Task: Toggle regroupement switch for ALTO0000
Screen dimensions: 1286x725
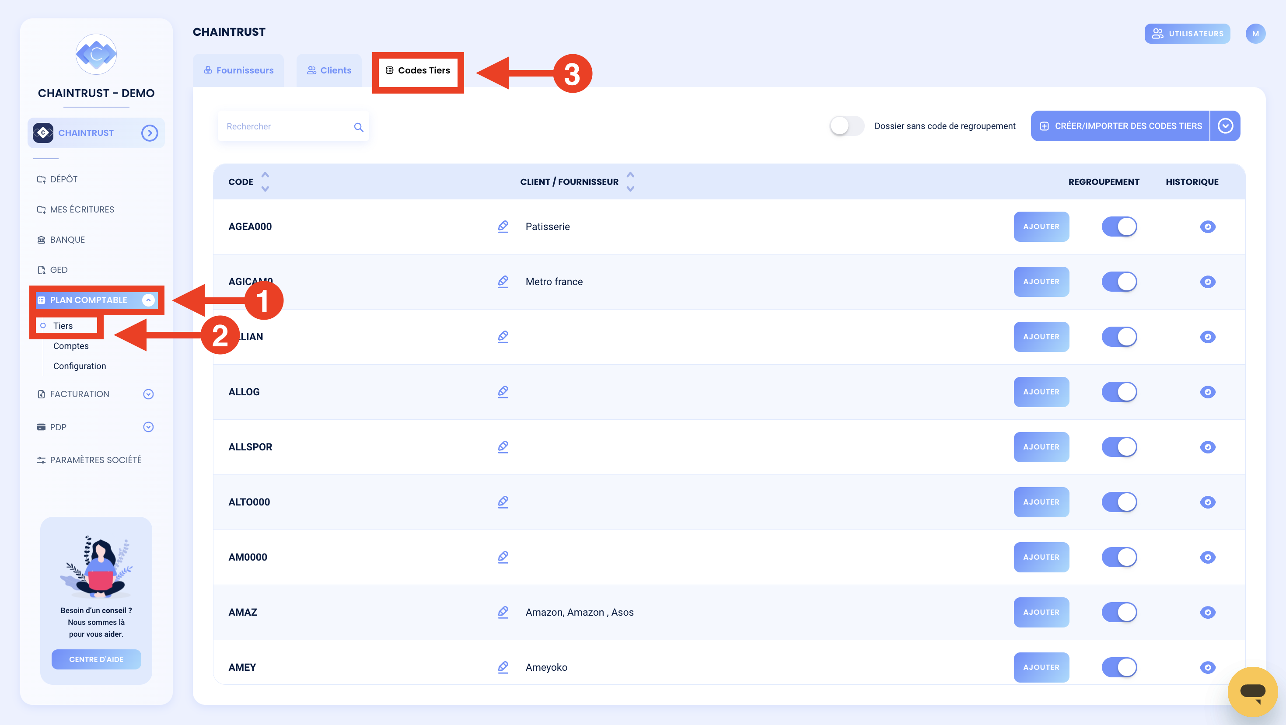Action: click(x=1119, y=502)
